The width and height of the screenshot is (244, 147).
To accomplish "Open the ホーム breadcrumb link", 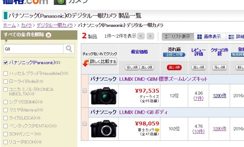I will 9,25.
